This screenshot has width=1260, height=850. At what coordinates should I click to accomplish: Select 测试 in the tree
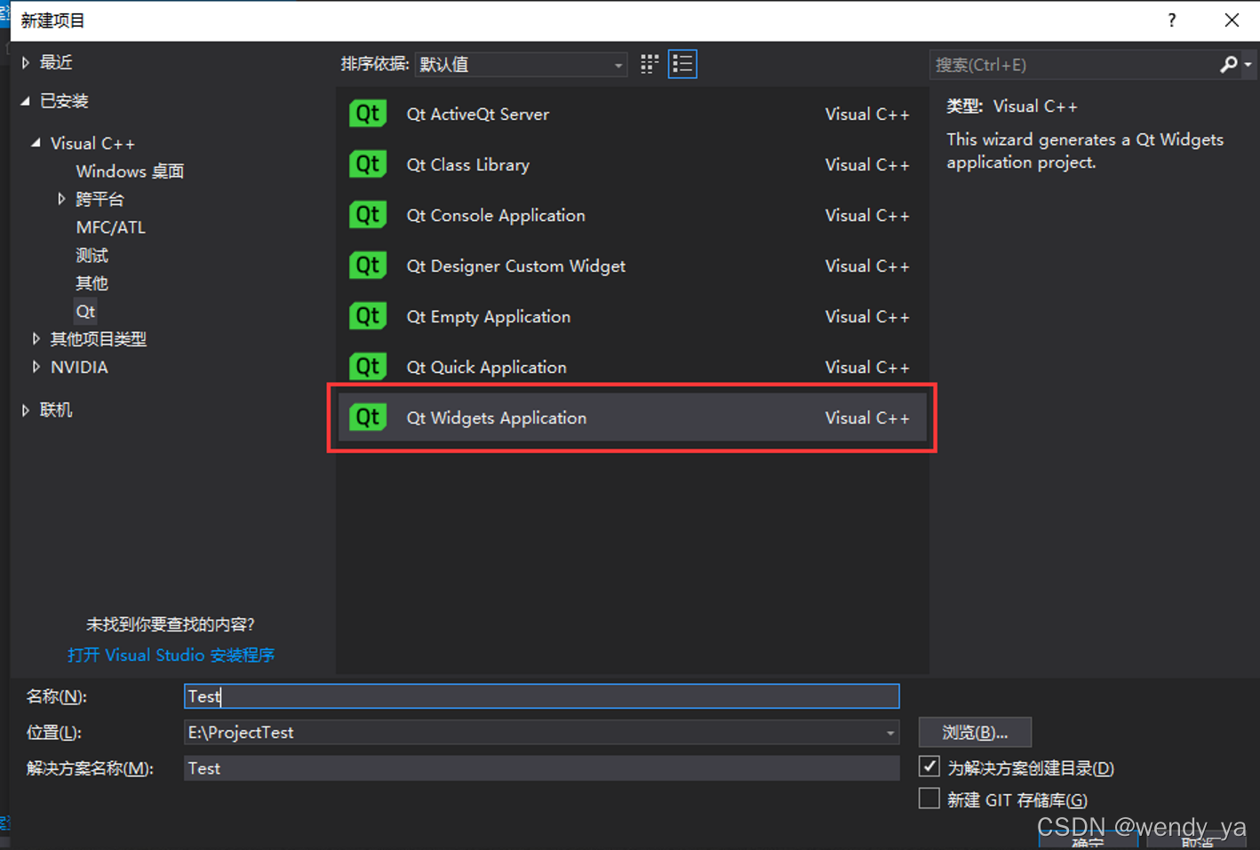[x=92, y=256]
